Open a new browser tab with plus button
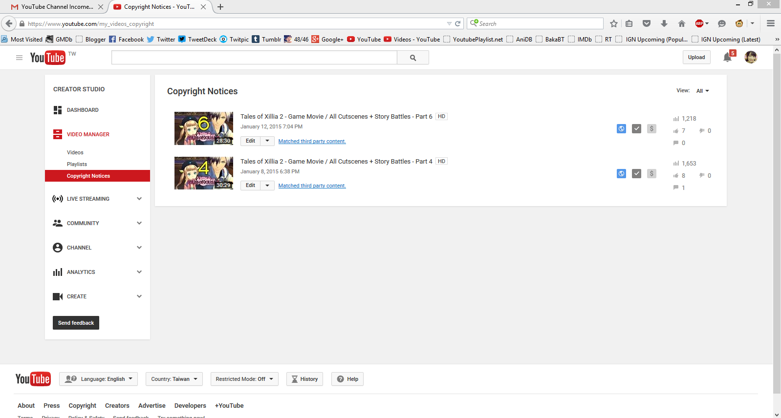781x418 pixels. [x=220, y=7]
